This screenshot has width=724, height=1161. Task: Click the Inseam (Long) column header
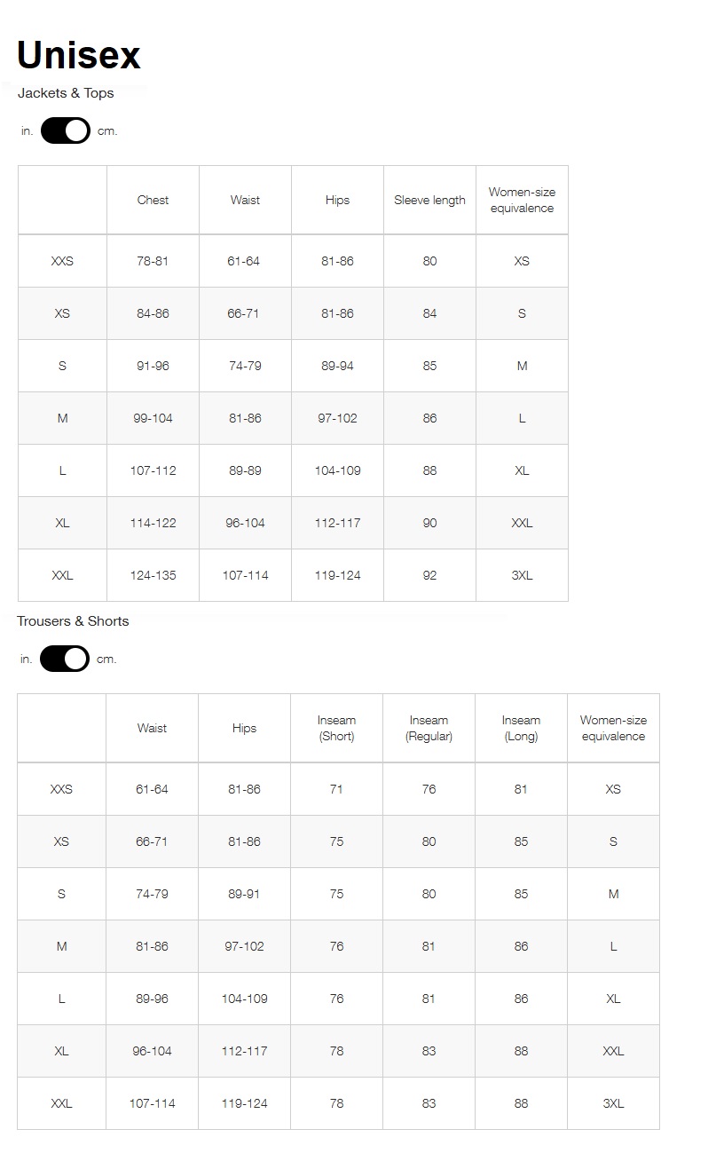[521, 729]
